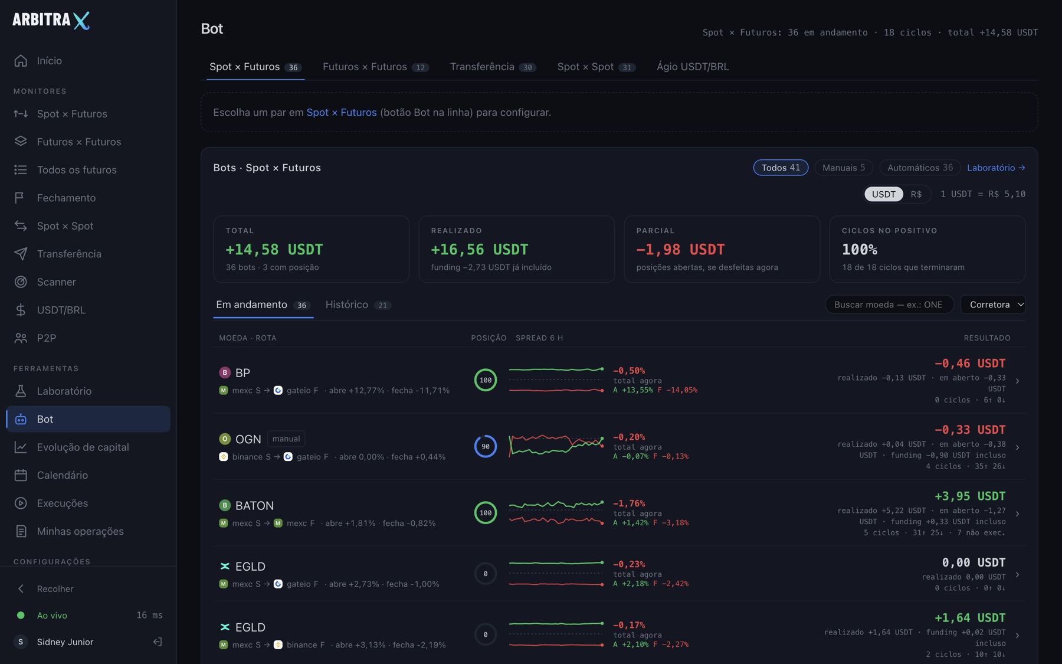Viewport: 1062px width, 664px height.
Task: Click the Transferência paper plane icon
Action: pos(21,254)
